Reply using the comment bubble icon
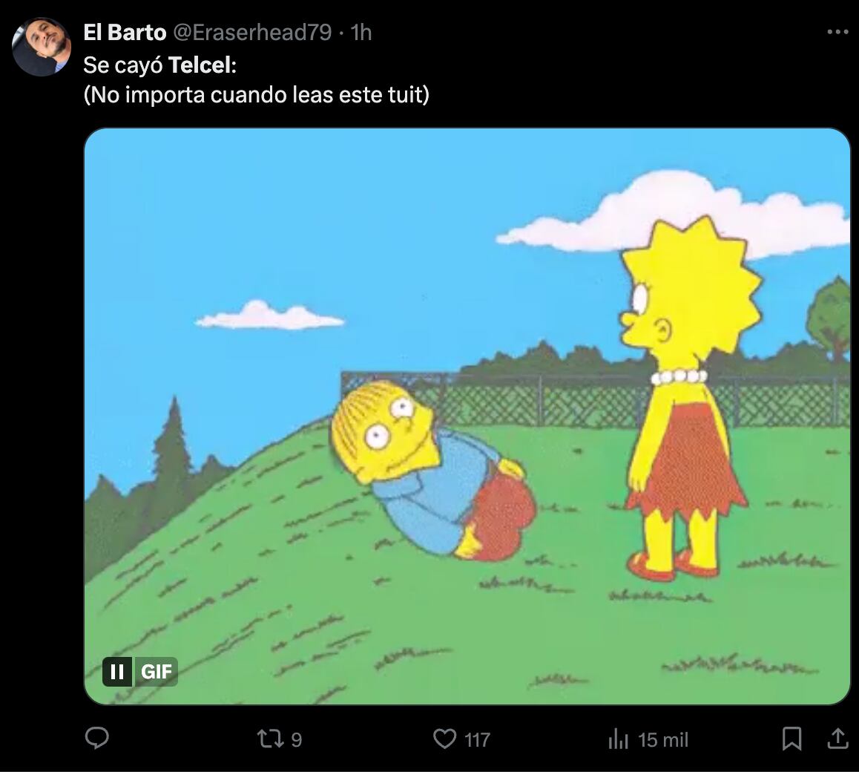This screenshot has height=772, width=859. tap(97, 739)
